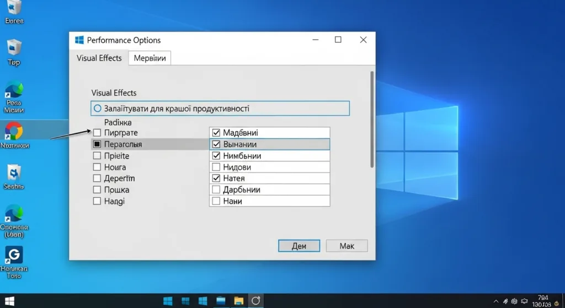This screenshot has width=565, height=308.
Task: Tick the Пощка checkbox
Action: tap(97, 190)
